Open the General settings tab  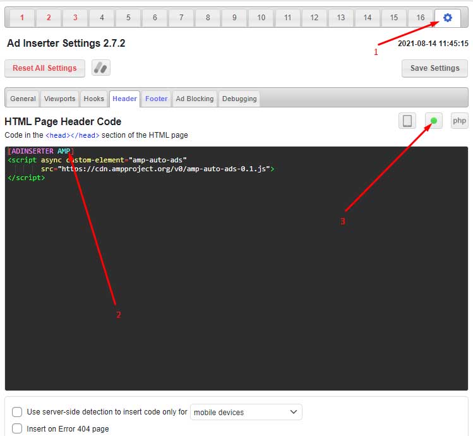coord(23,99)
